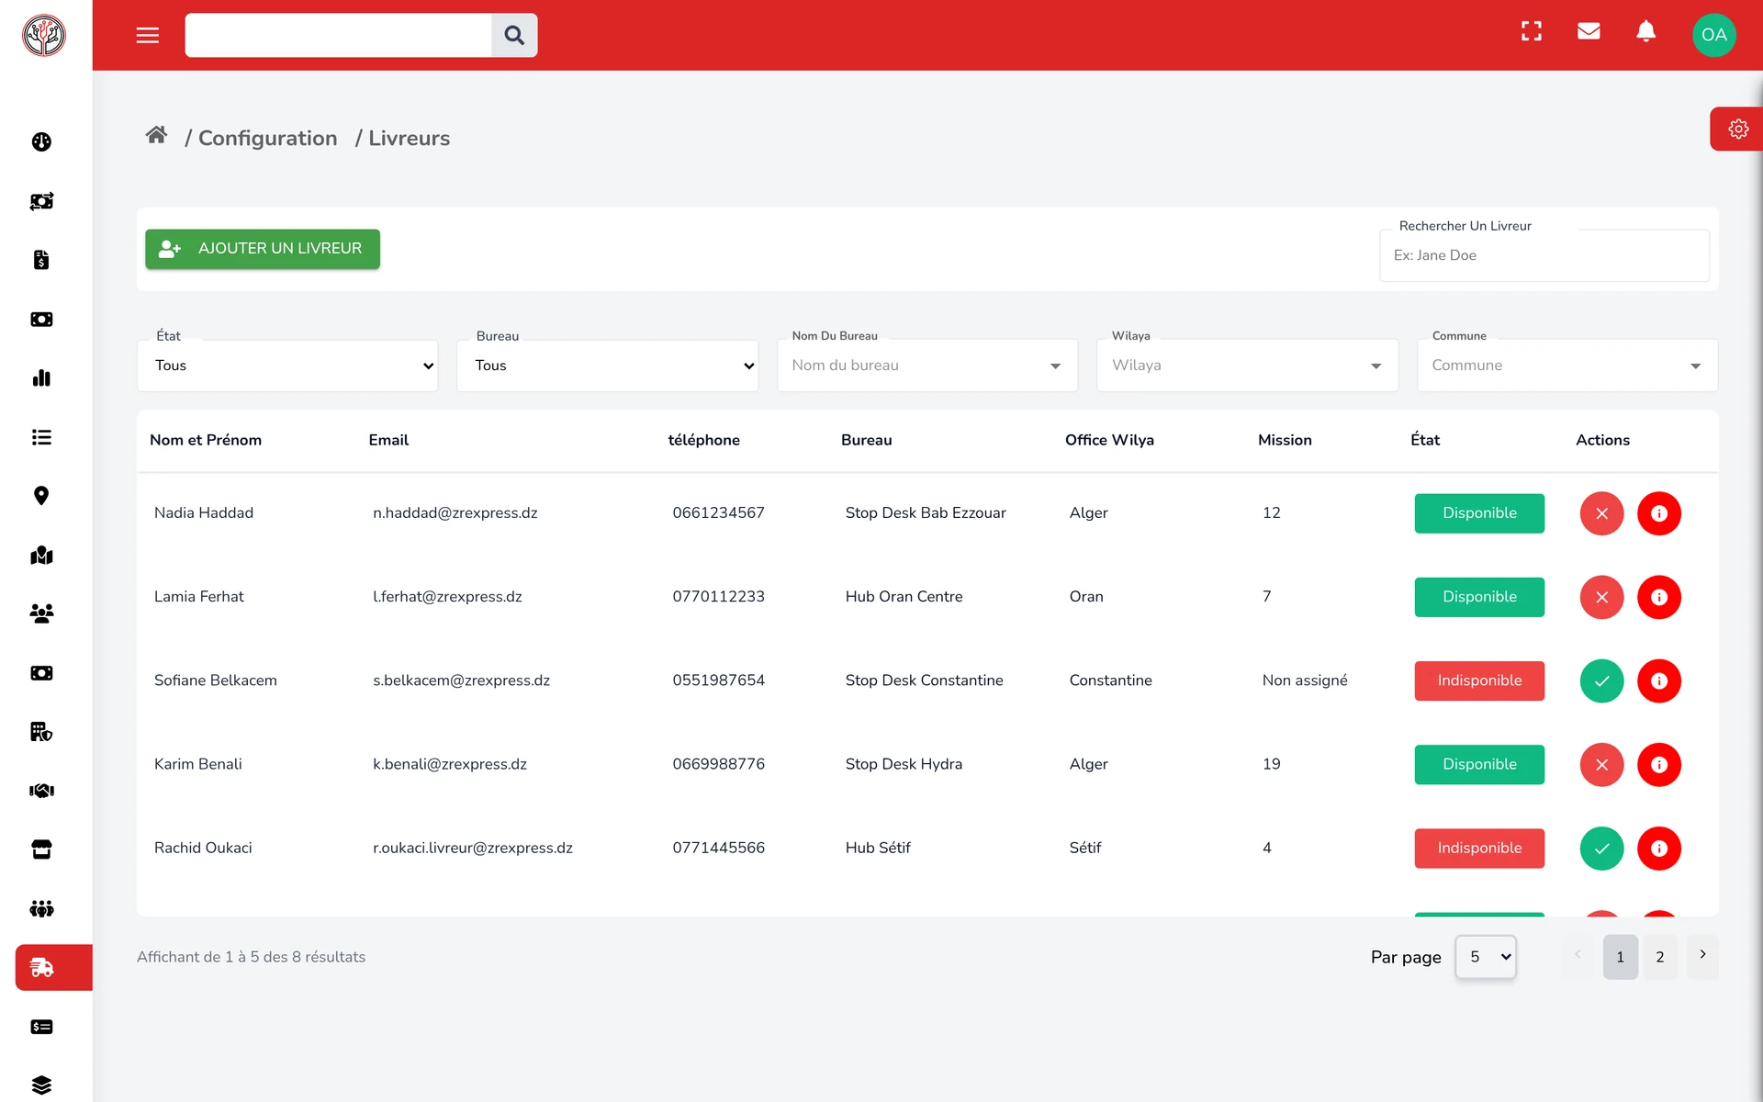
Task: View info for Karim Benali
Action: (x=1659, y=765)
